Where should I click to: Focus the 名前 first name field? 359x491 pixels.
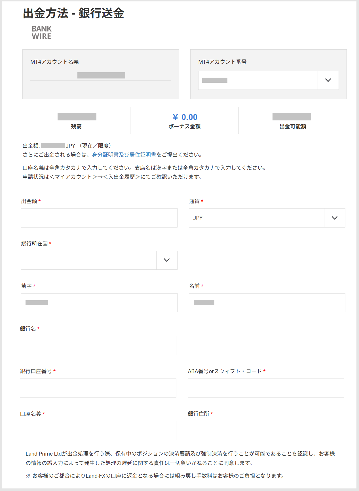pyautogui.click(x=267, y=303)
